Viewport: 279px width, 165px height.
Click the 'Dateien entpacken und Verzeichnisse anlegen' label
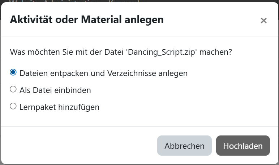point(103,73)
